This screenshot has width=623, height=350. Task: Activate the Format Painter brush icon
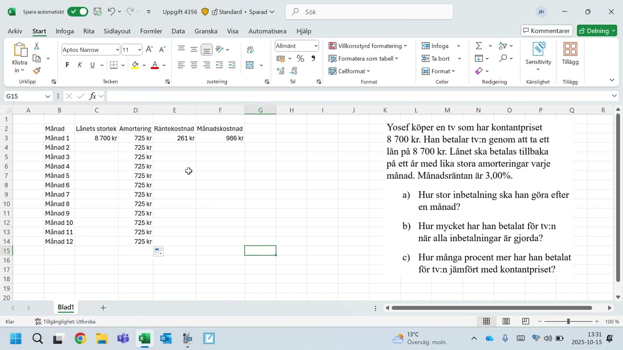pyautogui.click(x=37, y=71)
